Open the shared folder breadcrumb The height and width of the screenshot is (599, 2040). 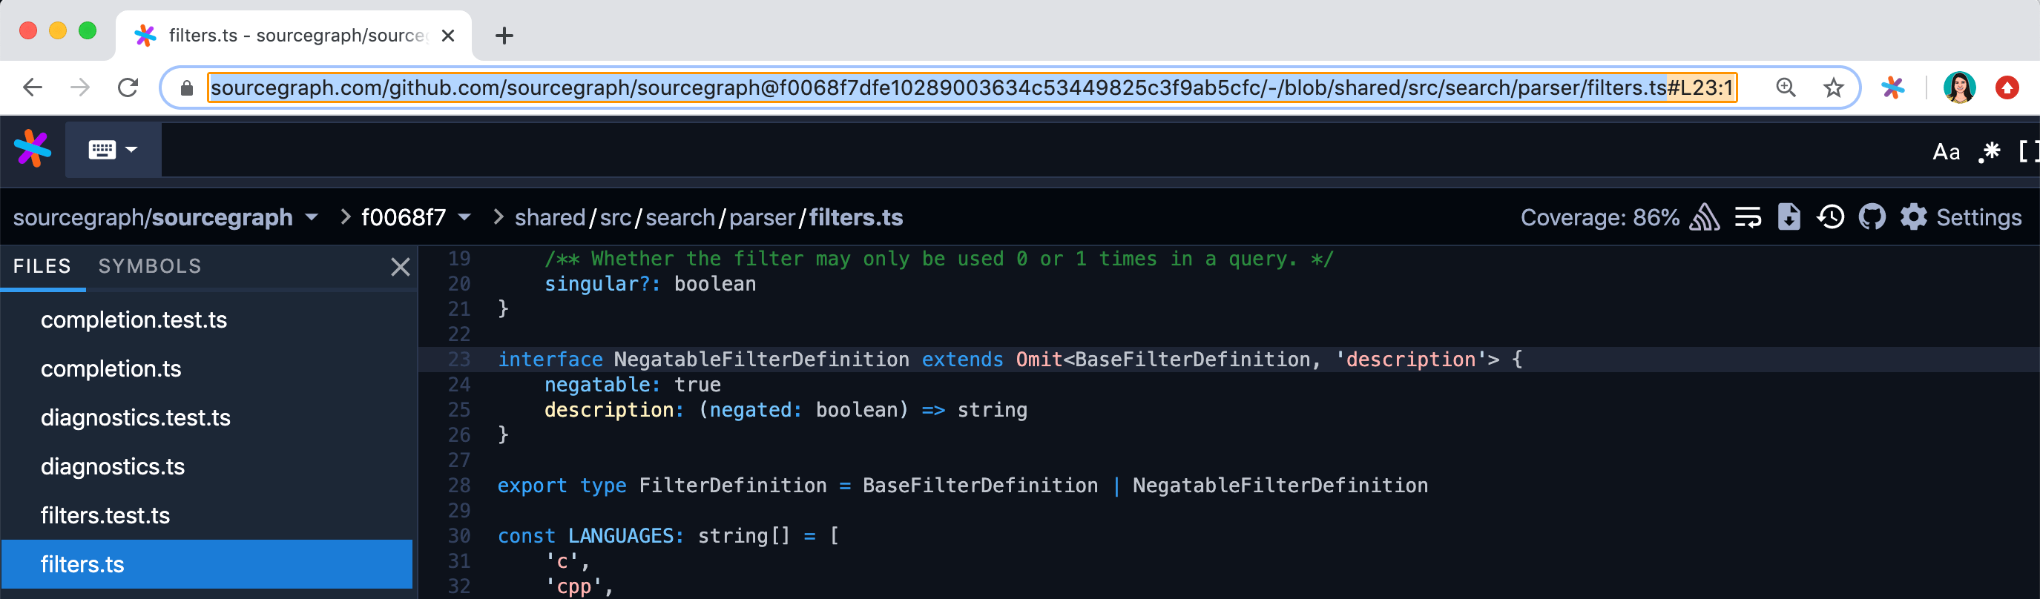[x=549, y=216]
